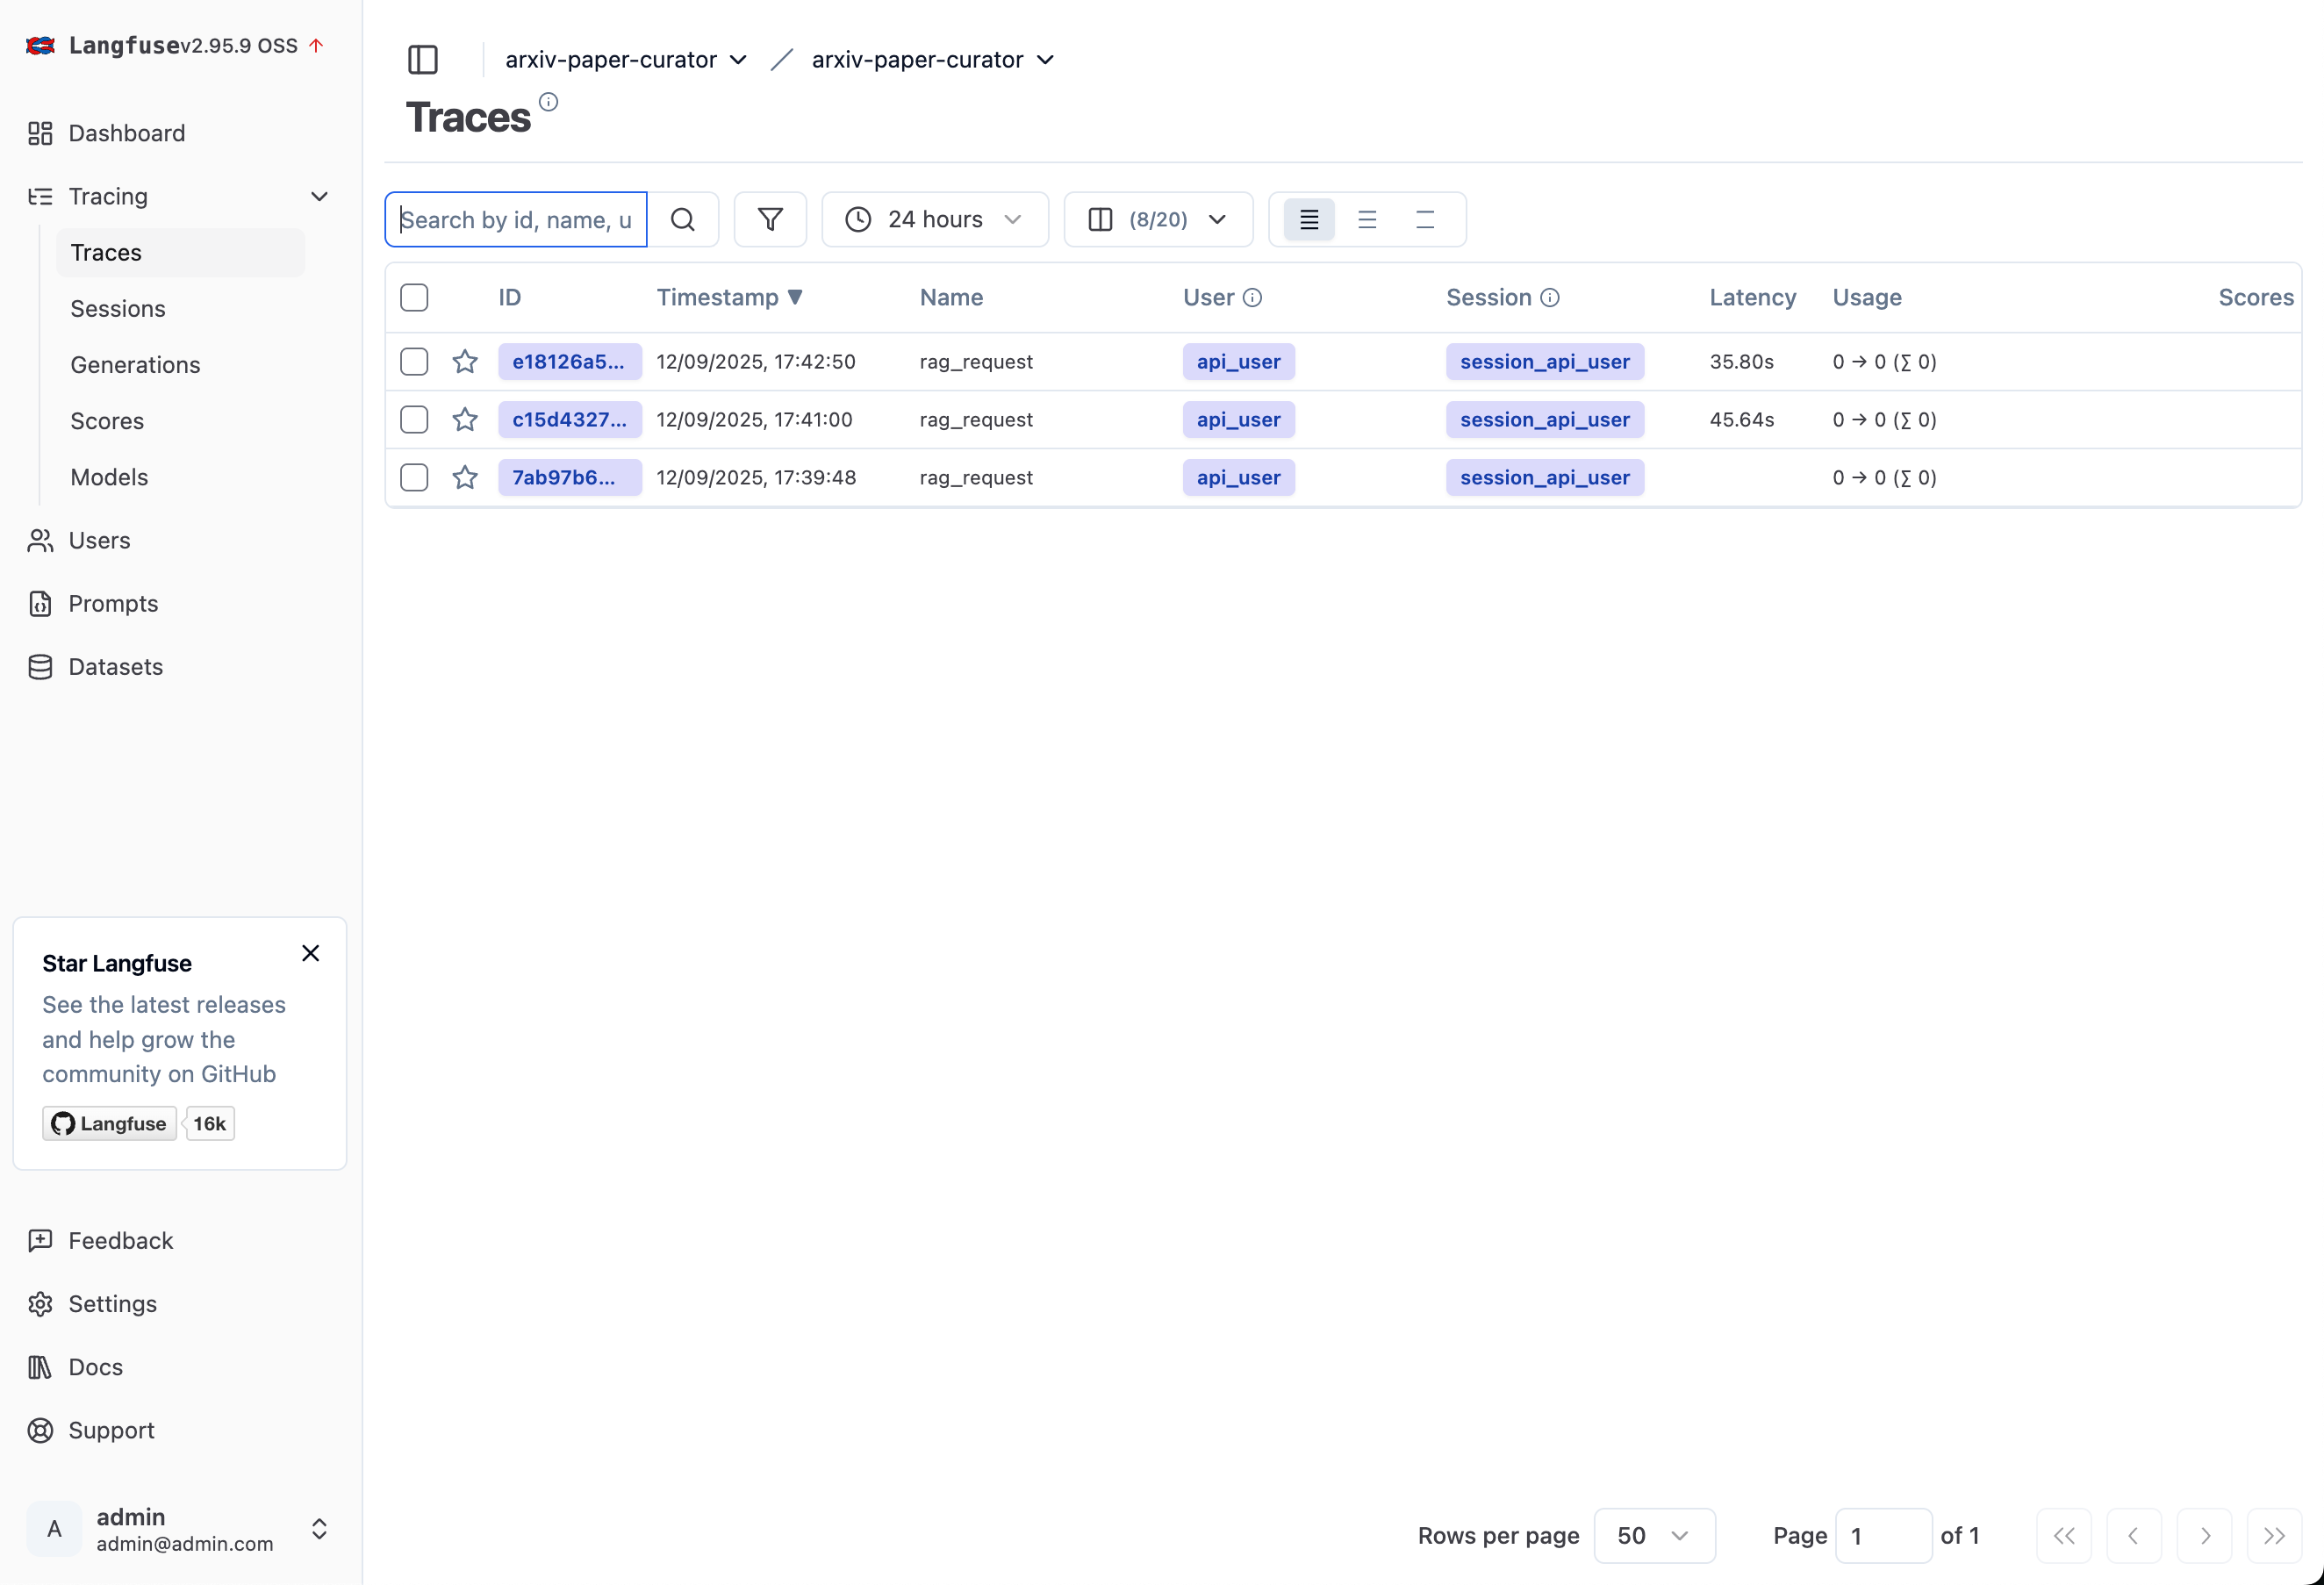The height and width of the screenshot is (1585, 2324).
Task: Open the 24 hours time range dropdown
Action: [x=934, y=220]
